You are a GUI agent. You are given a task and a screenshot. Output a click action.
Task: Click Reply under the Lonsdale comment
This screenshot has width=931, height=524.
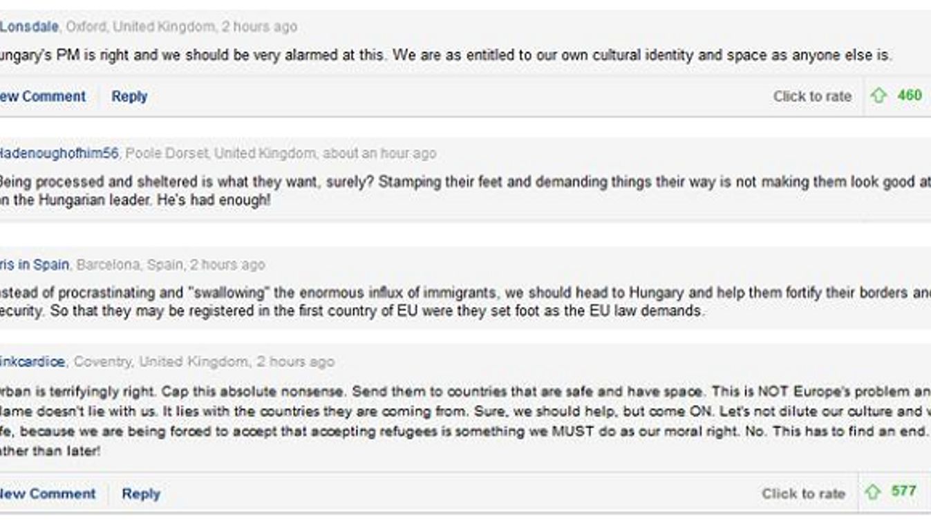[x=129, y=96]
